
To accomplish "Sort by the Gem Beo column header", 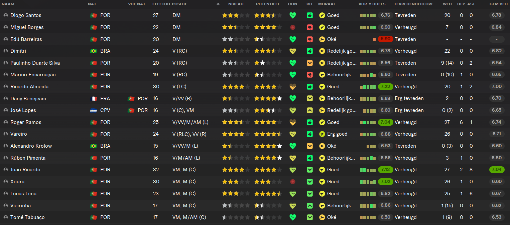I will click(497, 4).
